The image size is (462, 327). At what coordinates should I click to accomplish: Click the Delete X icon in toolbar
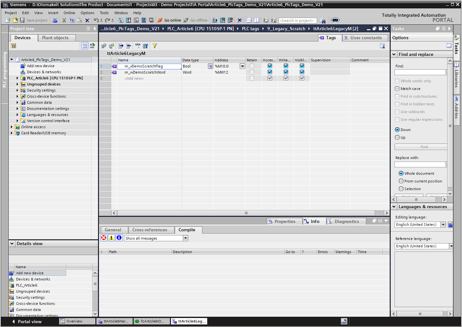pyautogui.click(x=87, y=20)
